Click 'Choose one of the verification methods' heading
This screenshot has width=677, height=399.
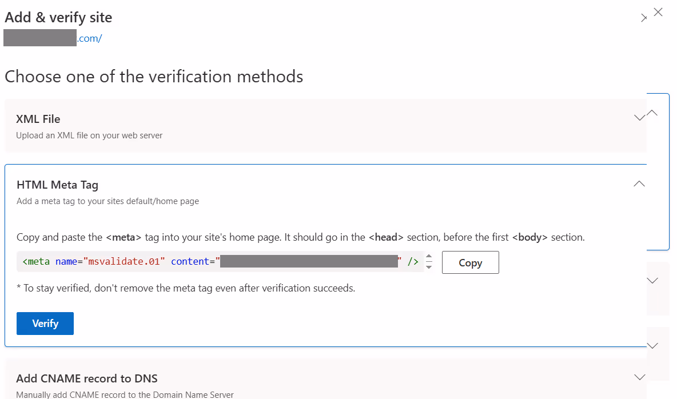[x=154, y=77]
